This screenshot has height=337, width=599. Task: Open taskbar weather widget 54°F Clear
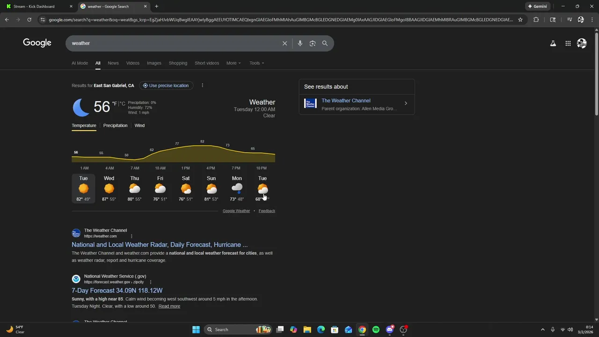[15, 330]
